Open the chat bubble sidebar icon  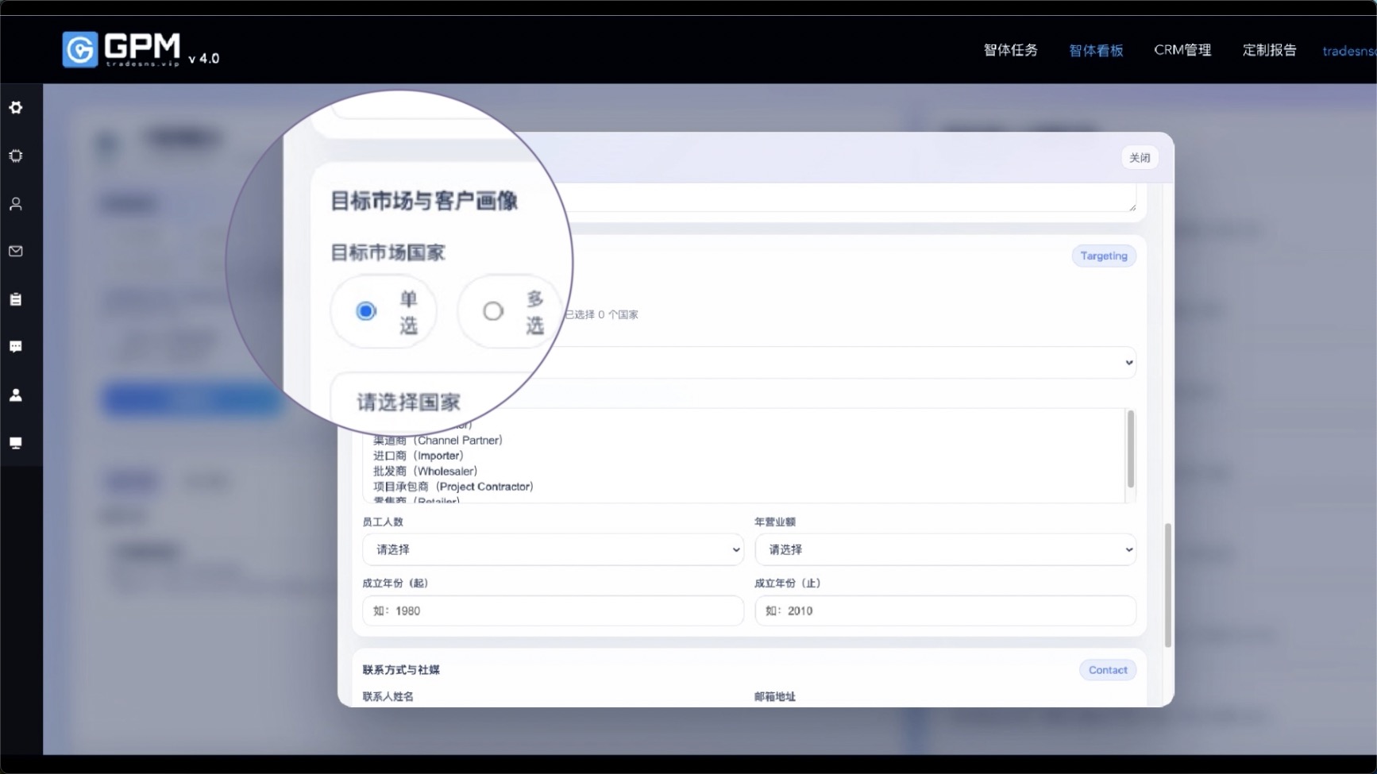click(x=16, y=347)
